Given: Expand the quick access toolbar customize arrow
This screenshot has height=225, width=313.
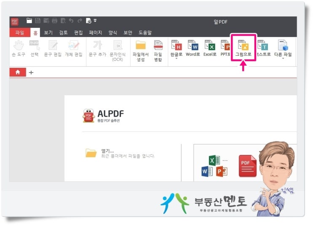Looking at the screenshot, I should click(x=95, y=20).
